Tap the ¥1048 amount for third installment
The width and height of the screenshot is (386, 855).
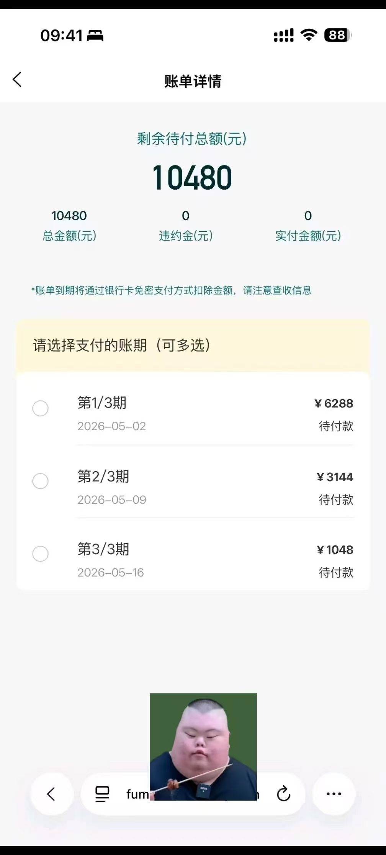tap(335, 550)
